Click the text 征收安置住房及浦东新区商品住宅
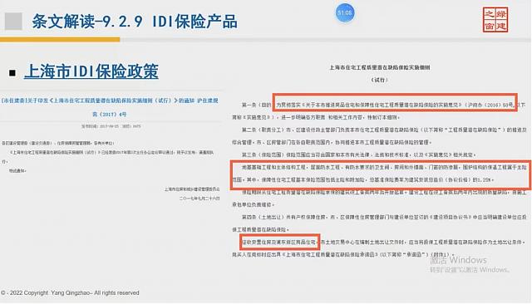The width and height of the screenshot is (532, 304). (x=279, y=243)
